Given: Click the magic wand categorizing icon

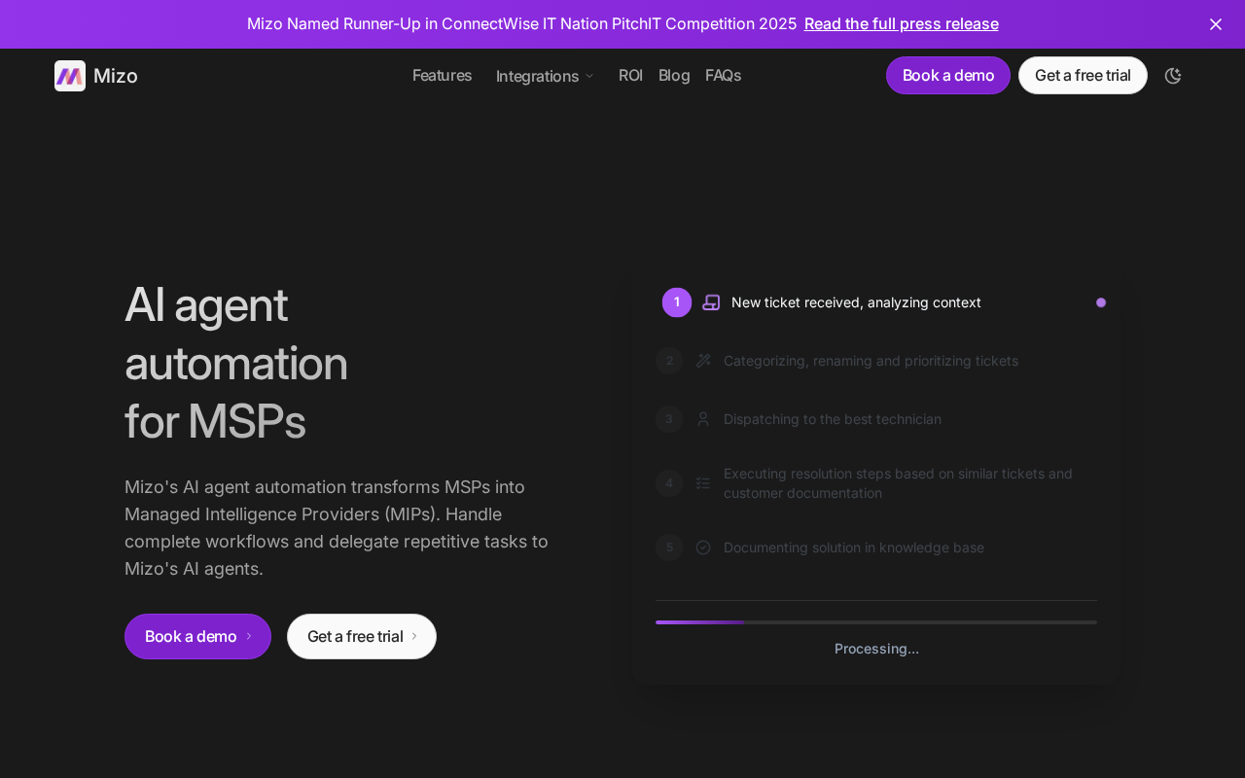Looking at the screenshot, I should pyautogui.click(x=703, y=361).
